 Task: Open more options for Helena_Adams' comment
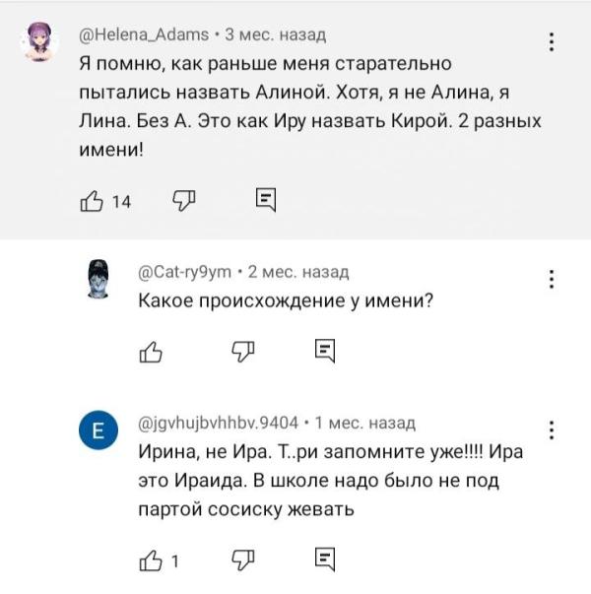(x=551, y=41)
